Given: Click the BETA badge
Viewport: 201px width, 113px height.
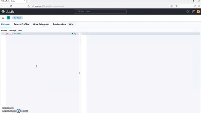Looking at the screenshot, I should pyautogui.click(x=71, y=24).
